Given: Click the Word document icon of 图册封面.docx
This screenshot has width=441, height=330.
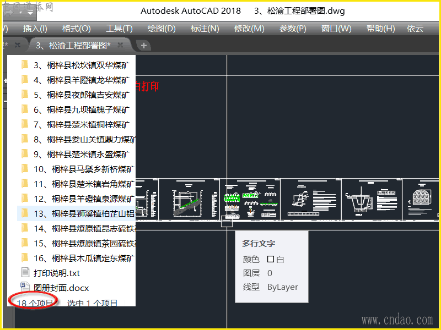Looking at the screenshot, I should click(25, 287).
